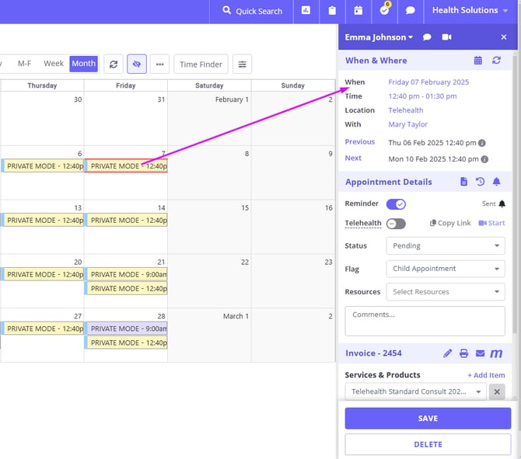Click the Add Item link
Image resolution: width=521 pixels, height=459 pixels.
click(486, 375)
